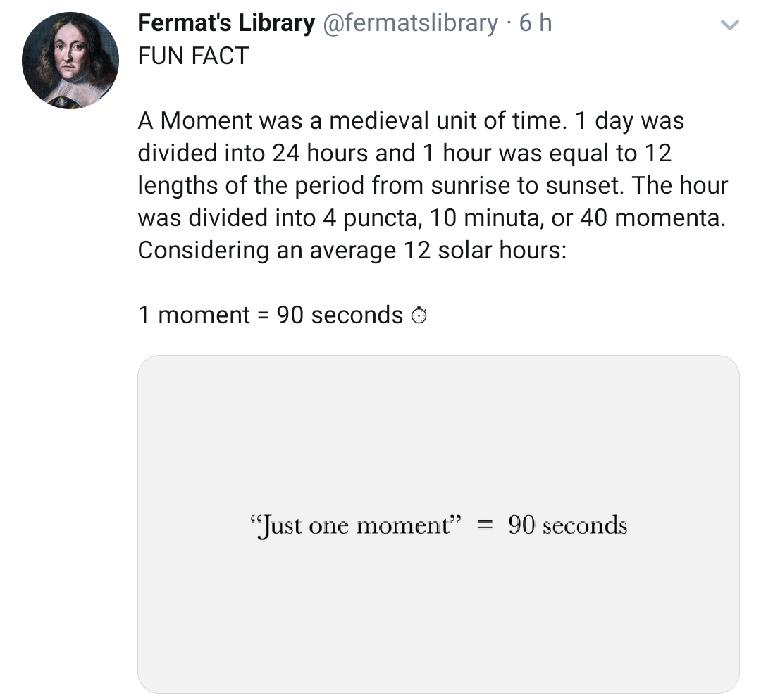Open the tweet's 6 h timestamp
Viewport: 761px width, 700px height.
click(x=536, y=23)
